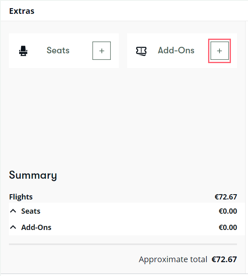Click the total amount €72.67
Image resolution: width=248 pixels, height=276 pixels.
224,259
